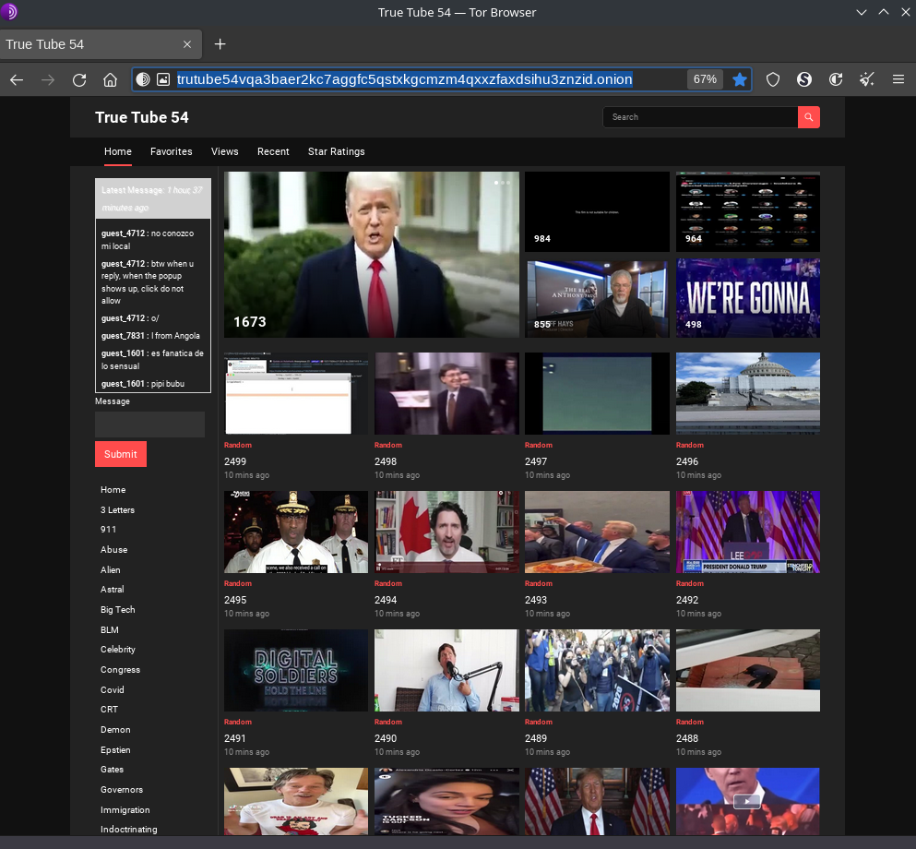Open the NoScript extension icon
The width and height of the screenshot is (916, 849).
click(804, 79)
